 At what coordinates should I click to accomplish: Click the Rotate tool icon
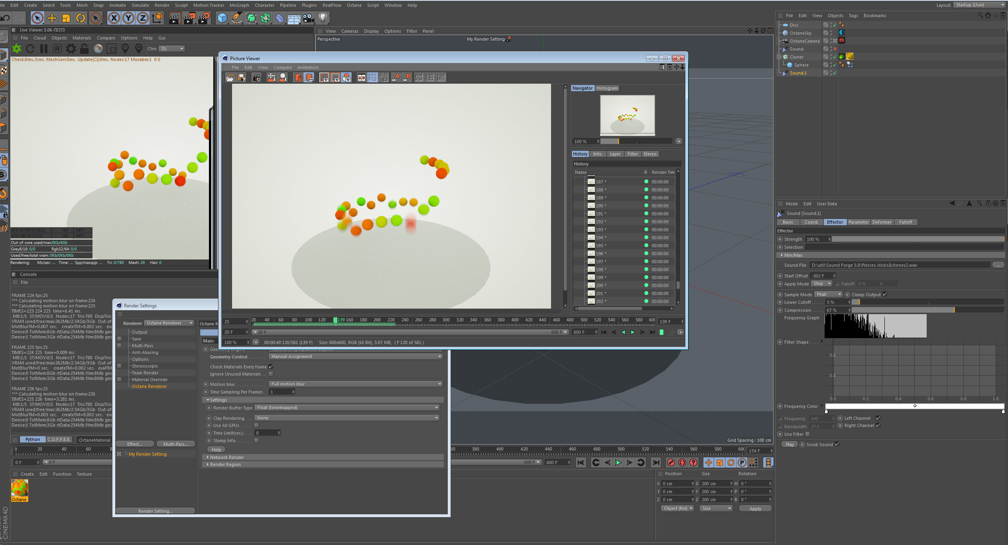(81, 18)
